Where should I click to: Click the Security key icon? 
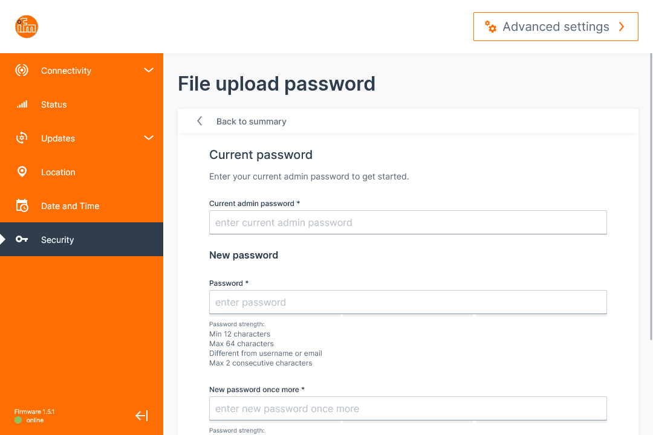22,240
